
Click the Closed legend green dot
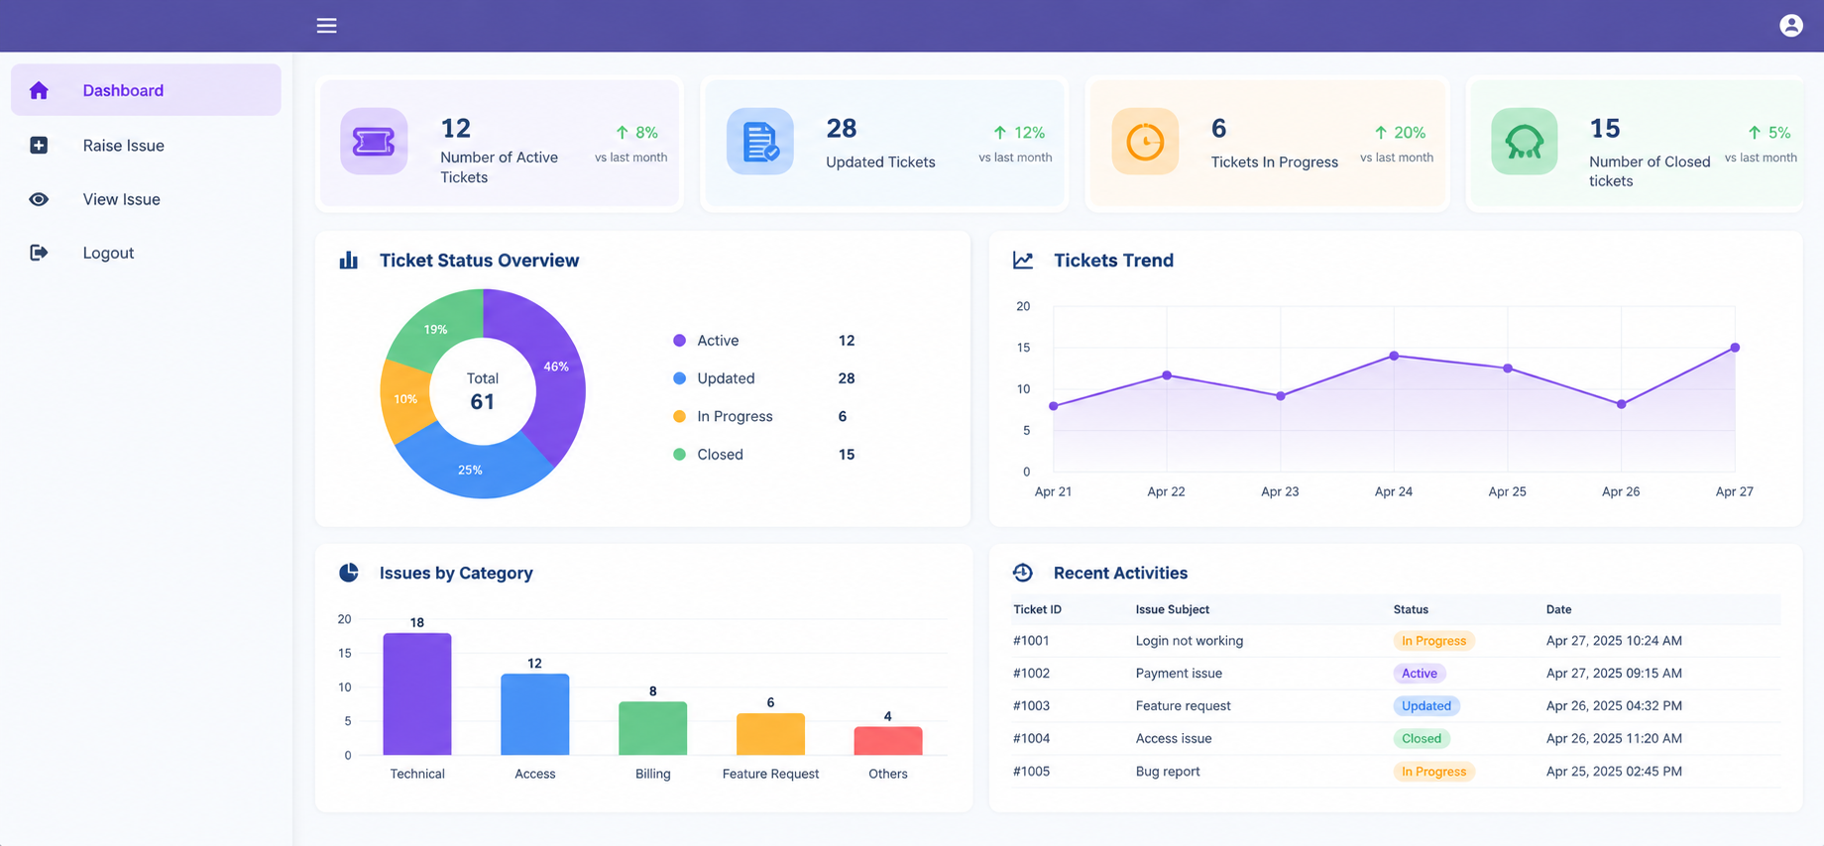(679, 455)
